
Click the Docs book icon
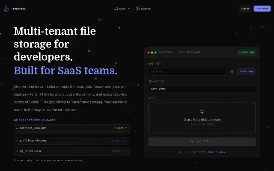(116, 9)
